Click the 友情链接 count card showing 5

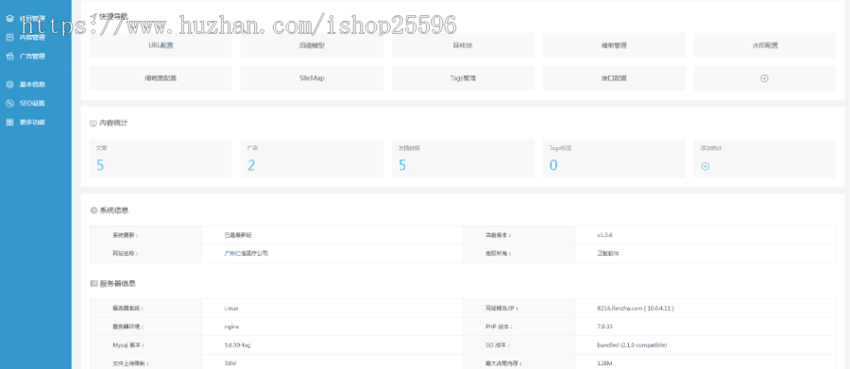463,159
